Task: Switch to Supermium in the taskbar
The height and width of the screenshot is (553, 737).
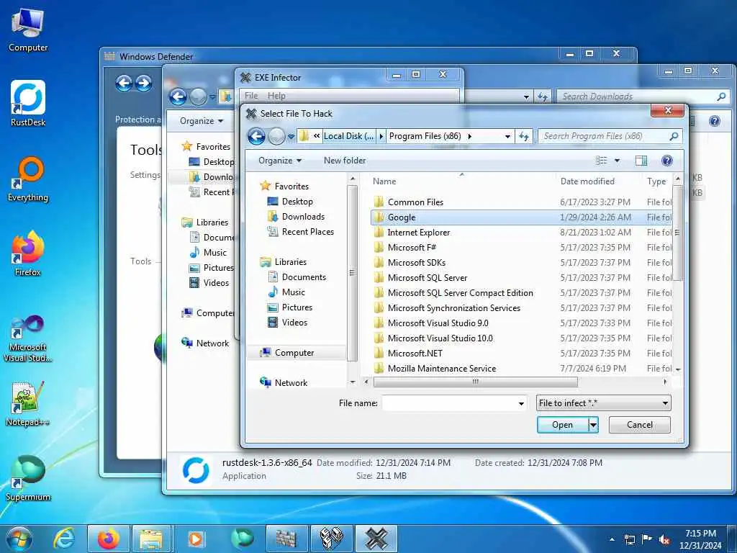Action: [x=243, y=539]
